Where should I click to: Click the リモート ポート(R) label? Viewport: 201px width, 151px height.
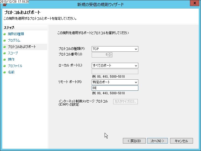[x=70, y=82]
